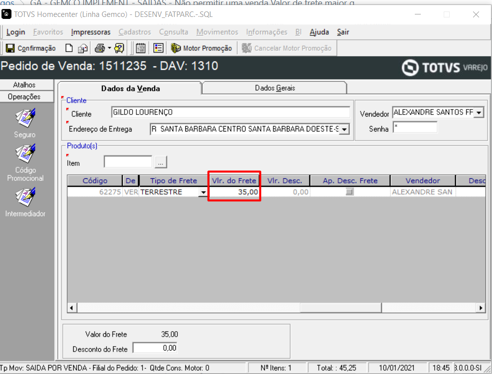Click the Ap. Desc. Frete column header

350,181
